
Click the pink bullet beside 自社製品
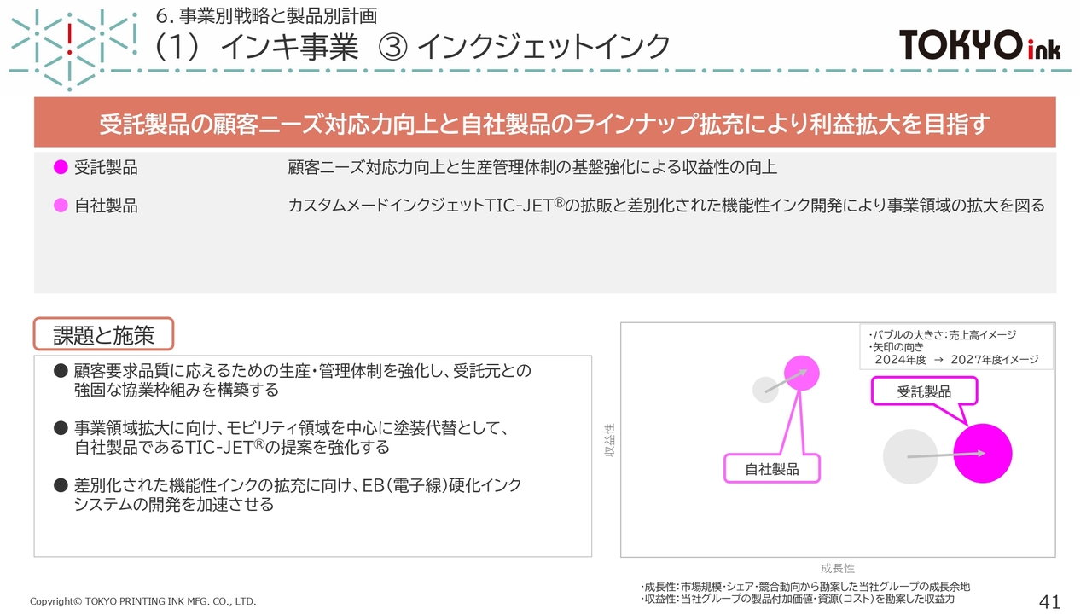coord(61,206)
